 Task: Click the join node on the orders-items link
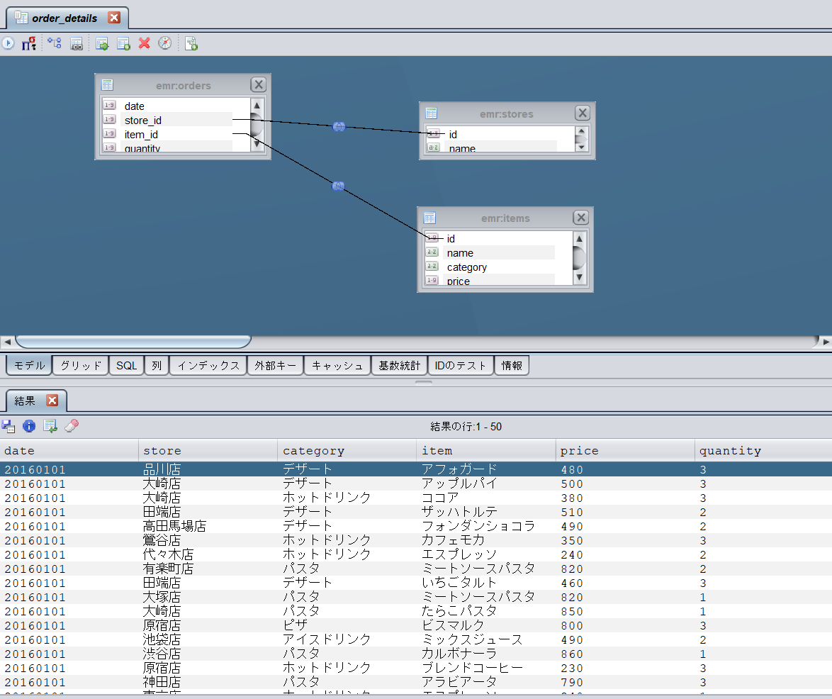click(338, 186)
